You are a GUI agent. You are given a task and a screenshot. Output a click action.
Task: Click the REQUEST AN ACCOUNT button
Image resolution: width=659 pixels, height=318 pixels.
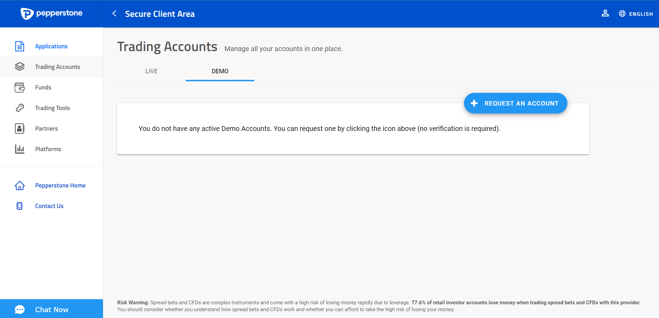[516, 103]
